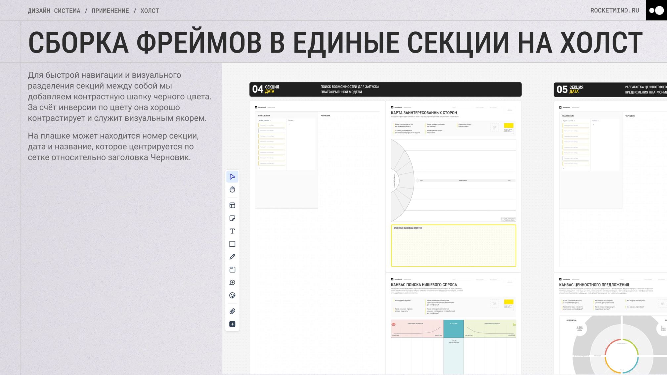
Task: Select the rectangle shape tool
Action: coord(232,244)
